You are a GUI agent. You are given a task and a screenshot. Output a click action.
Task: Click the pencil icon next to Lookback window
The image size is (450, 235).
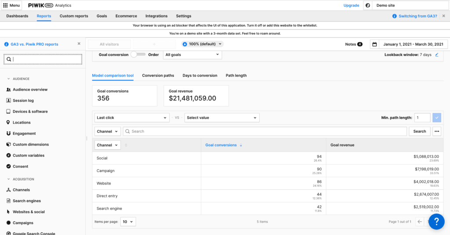tap(437, 55)
